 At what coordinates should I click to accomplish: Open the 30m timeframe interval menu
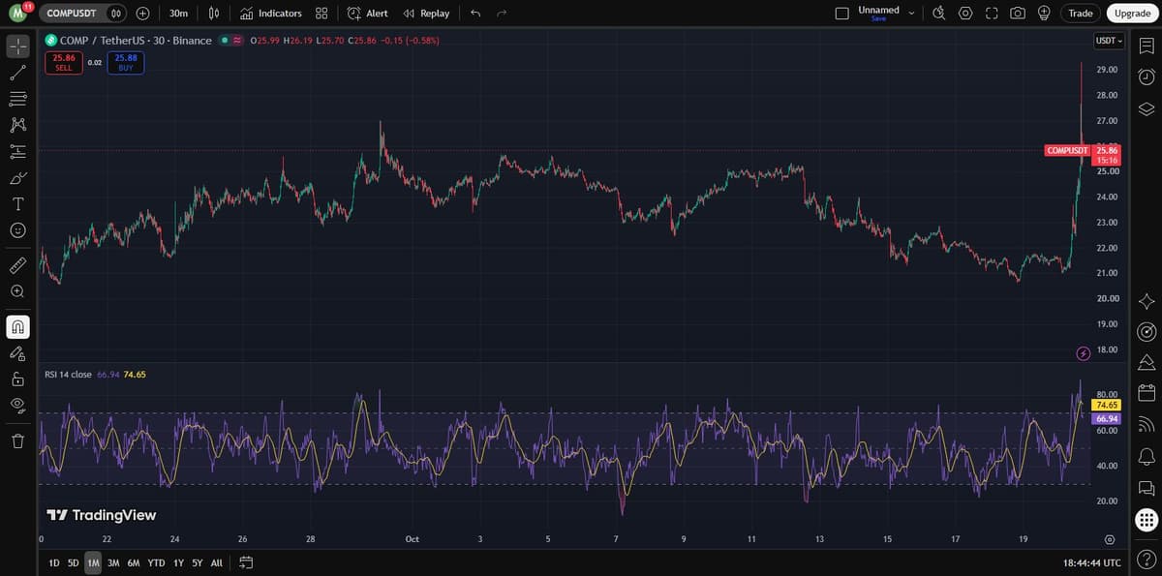pos(178,14)
